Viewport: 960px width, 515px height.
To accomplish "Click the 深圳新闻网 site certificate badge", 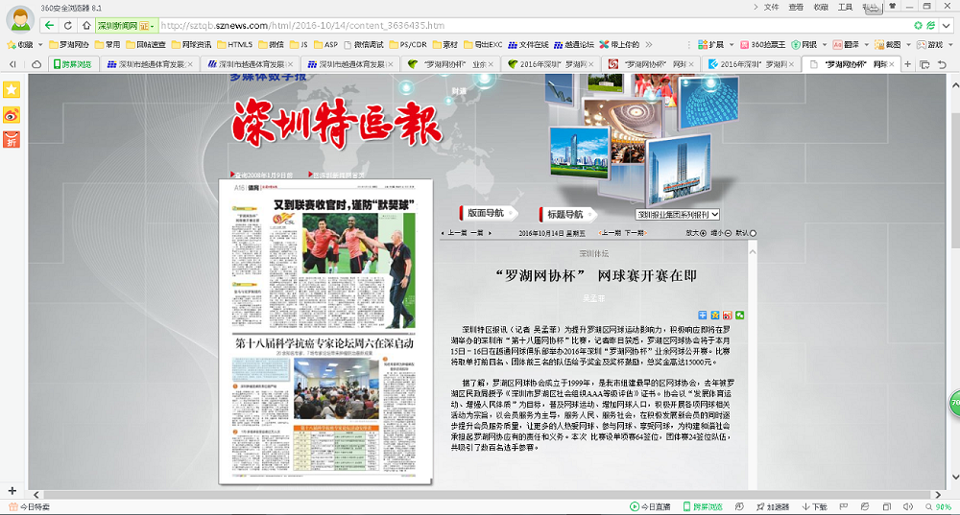I will pos(127,26).
